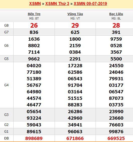Screen dimensions: 133x142
Task: Click the Mã: BT code text
Action: [34, 19]
